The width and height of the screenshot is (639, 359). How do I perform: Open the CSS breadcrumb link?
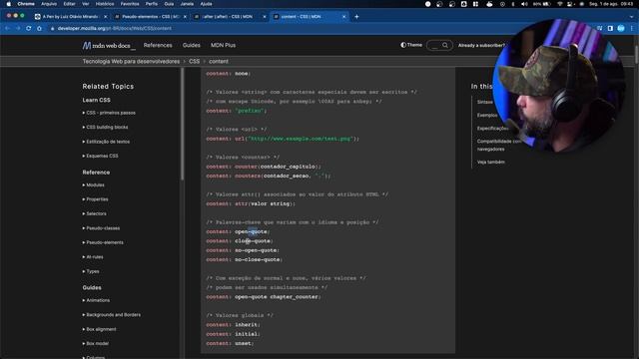(194, 62)
